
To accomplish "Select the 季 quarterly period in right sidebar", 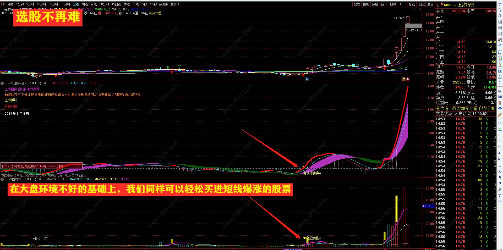I will 500,195.
